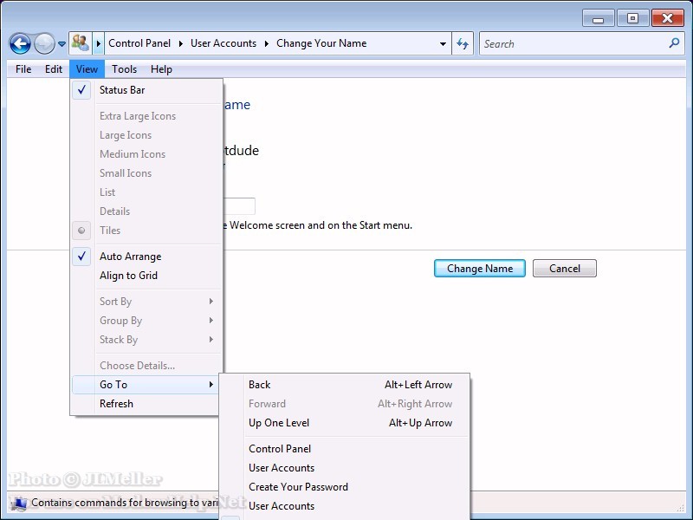Go to Create Your Password entry
Image resolution: width=693 pixels, height=520 pixels.
344,487
